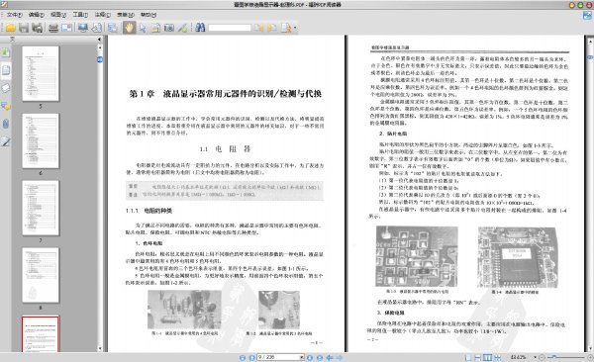Click the document scrollbar down arrow
The image size is (594, 362).
[x=590, y=348]
